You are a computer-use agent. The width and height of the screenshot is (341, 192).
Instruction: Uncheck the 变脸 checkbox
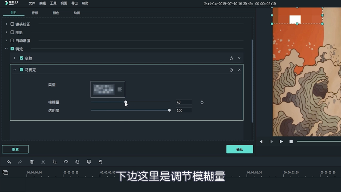[22, 58]
